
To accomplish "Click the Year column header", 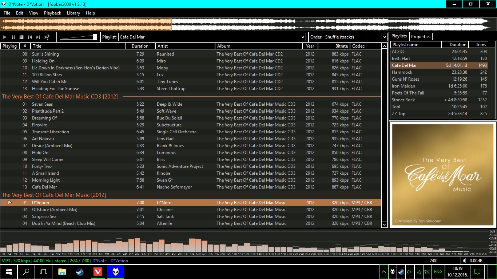I will pos(310,46).
